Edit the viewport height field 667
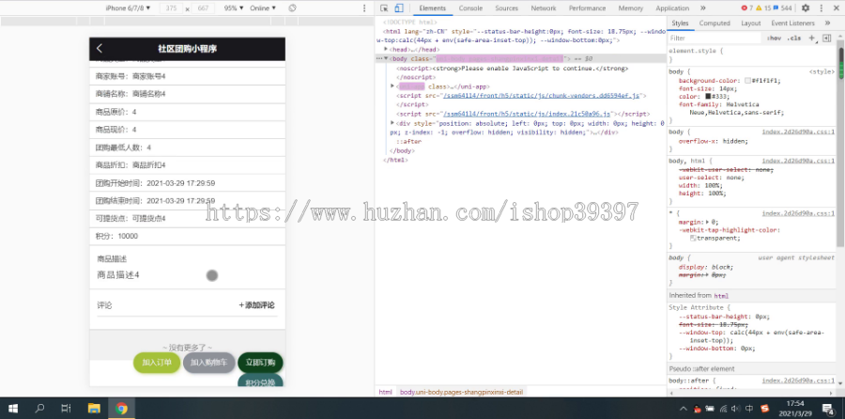The height and width of the screenshot is (419, 845). (x=203, y=8)
